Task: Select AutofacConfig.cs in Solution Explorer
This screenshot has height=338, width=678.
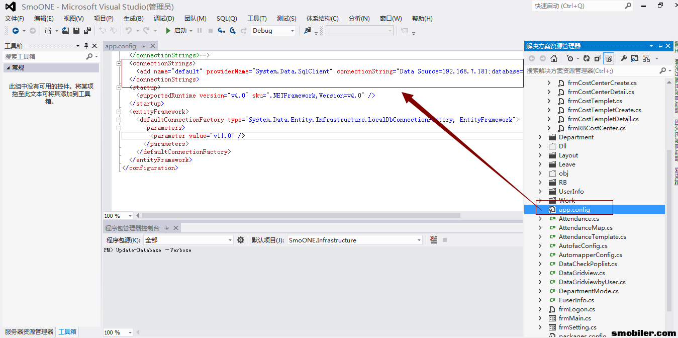Action: [583, 246]
